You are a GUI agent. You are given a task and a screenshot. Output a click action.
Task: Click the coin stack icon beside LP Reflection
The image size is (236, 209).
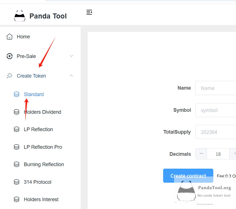coord(17,129)
